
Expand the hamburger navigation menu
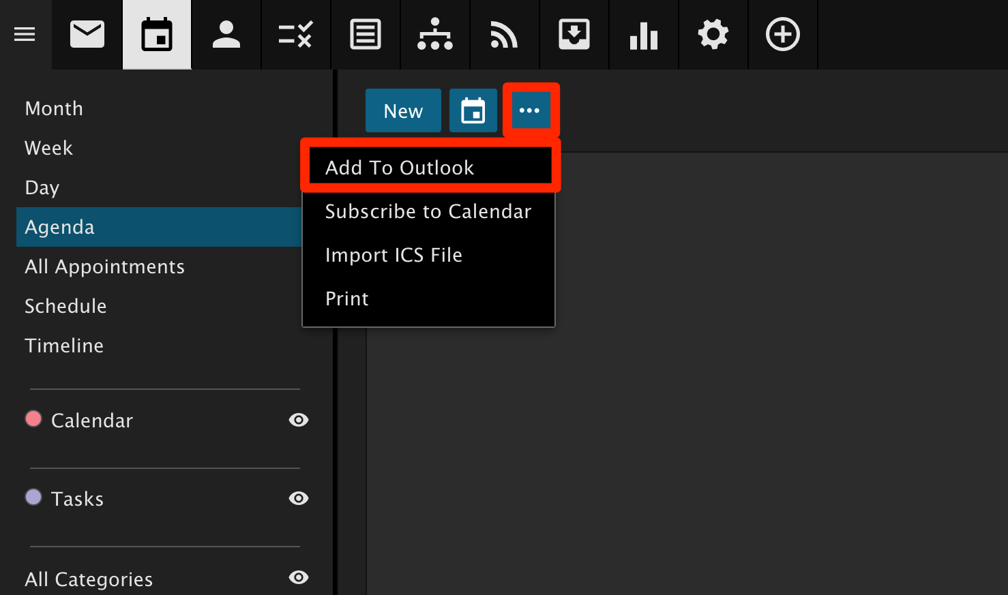[25, 35]
